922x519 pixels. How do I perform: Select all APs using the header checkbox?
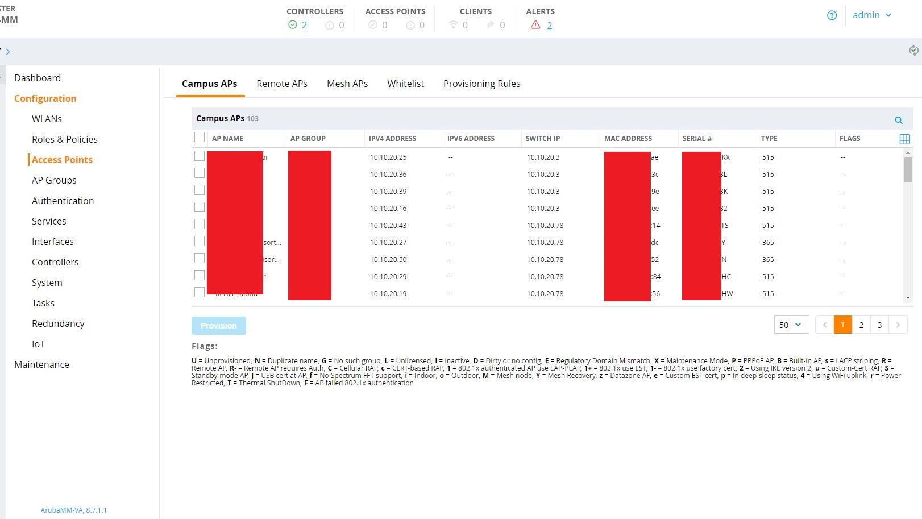tap(200, 137)
